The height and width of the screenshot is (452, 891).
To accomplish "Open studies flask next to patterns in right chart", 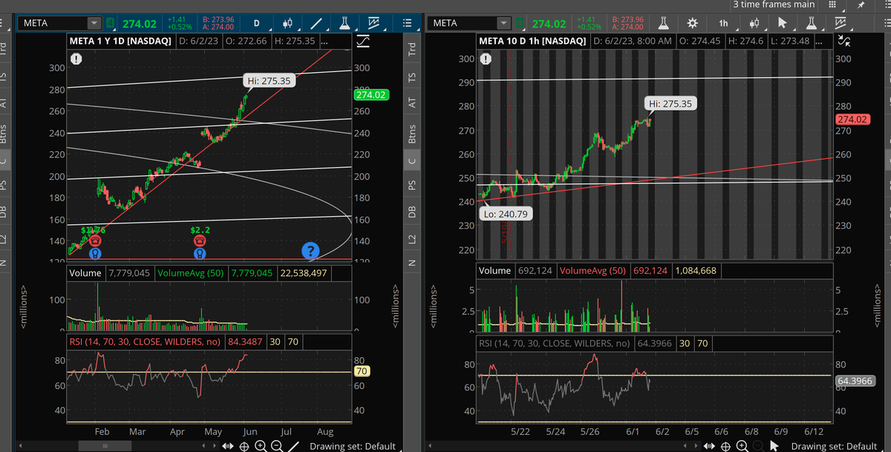I will pyautogui.click(x=811, y=23).
